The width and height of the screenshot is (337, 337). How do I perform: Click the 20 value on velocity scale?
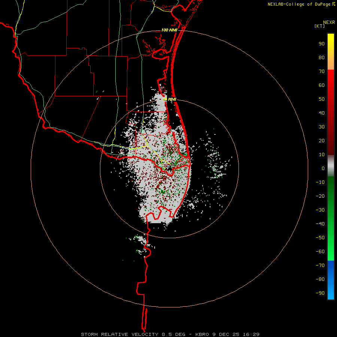322,140
